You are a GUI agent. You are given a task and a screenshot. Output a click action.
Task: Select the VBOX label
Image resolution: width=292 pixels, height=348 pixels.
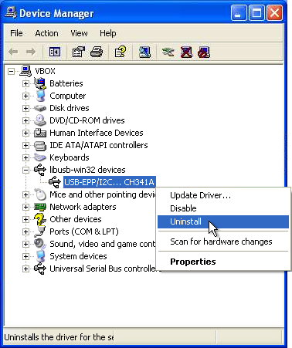tap(45, 71)
